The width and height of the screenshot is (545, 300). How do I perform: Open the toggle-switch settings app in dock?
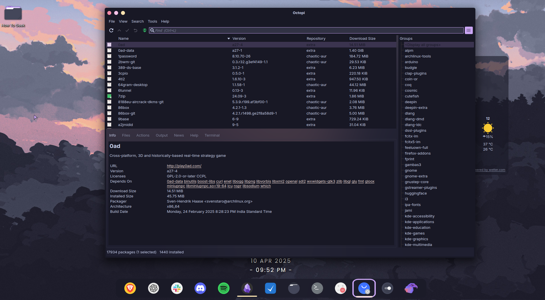pos(387,288)
